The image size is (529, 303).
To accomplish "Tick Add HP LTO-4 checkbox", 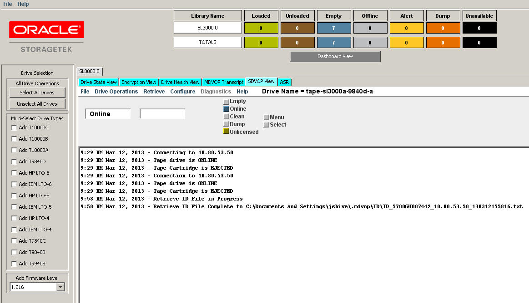I will 14,218.
